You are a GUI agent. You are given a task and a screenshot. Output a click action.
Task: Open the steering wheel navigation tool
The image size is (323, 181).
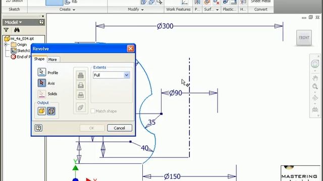tap(315, 64)
